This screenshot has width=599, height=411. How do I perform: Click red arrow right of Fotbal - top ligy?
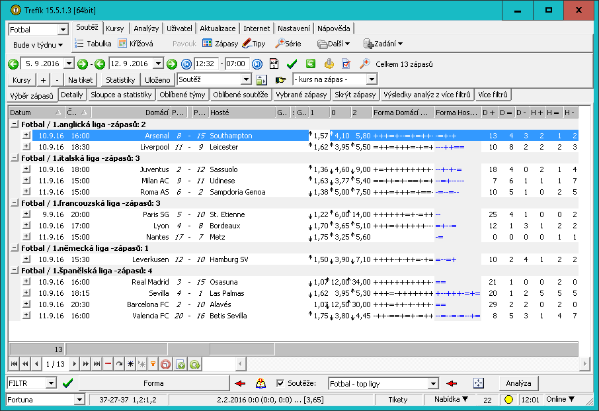(452, 383)
